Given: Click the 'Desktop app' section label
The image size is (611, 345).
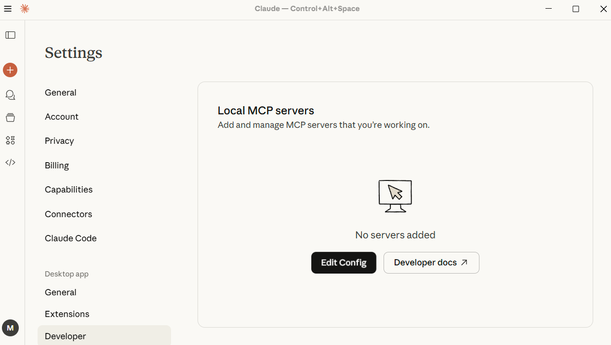Looking at the screenshot, I should pos(66,274).
